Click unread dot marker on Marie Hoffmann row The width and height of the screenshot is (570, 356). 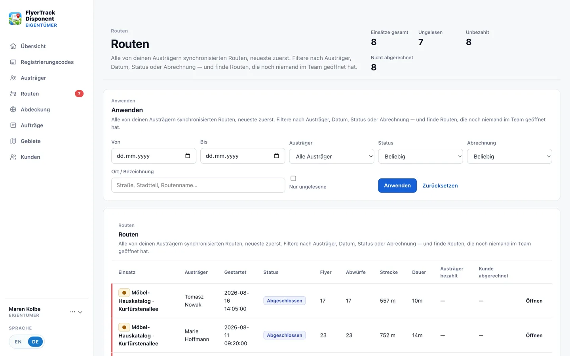(x=124, y=327)
